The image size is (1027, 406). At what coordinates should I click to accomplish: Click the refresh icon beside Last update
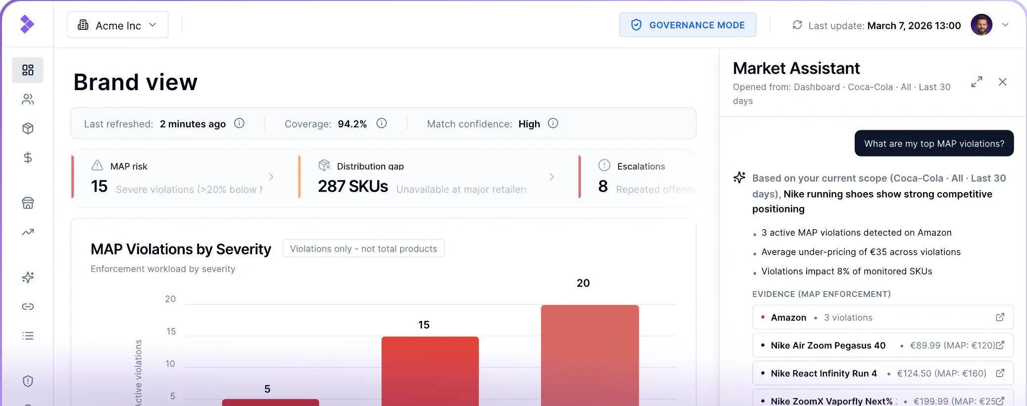coord(797,25)
